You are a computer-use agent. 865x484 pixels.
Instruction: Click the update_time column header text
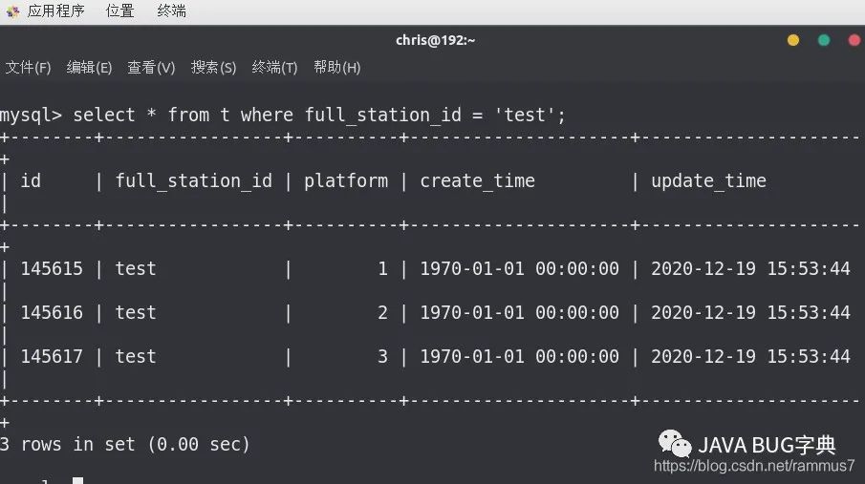point(708,180)
